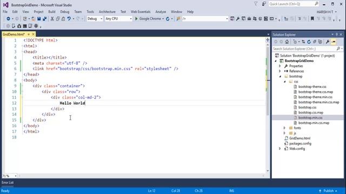The width and height of the screenshot is (346, 194).
Task: Click the Publish icon in status bar
Action: (x=320, y=191)
